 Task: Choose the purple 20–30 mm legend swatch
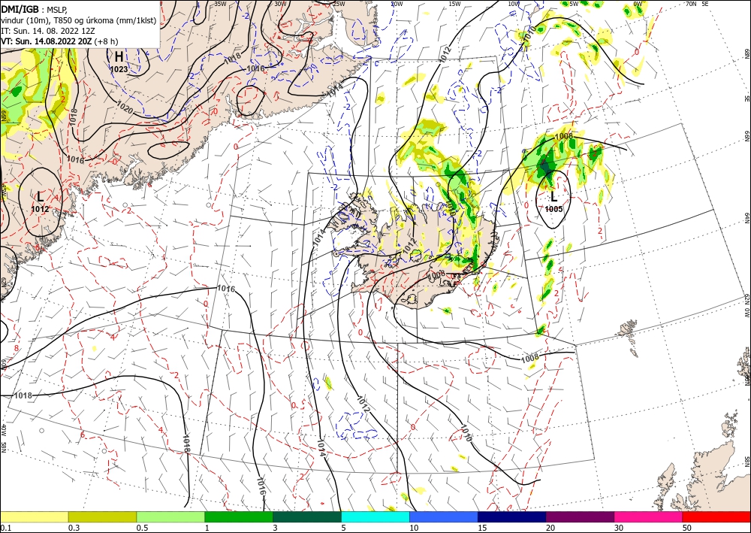click(580, 516)
